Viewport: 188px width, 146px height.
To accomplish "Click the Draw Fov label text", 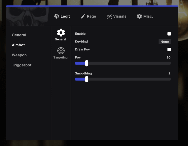I will (x=82, y=49).
